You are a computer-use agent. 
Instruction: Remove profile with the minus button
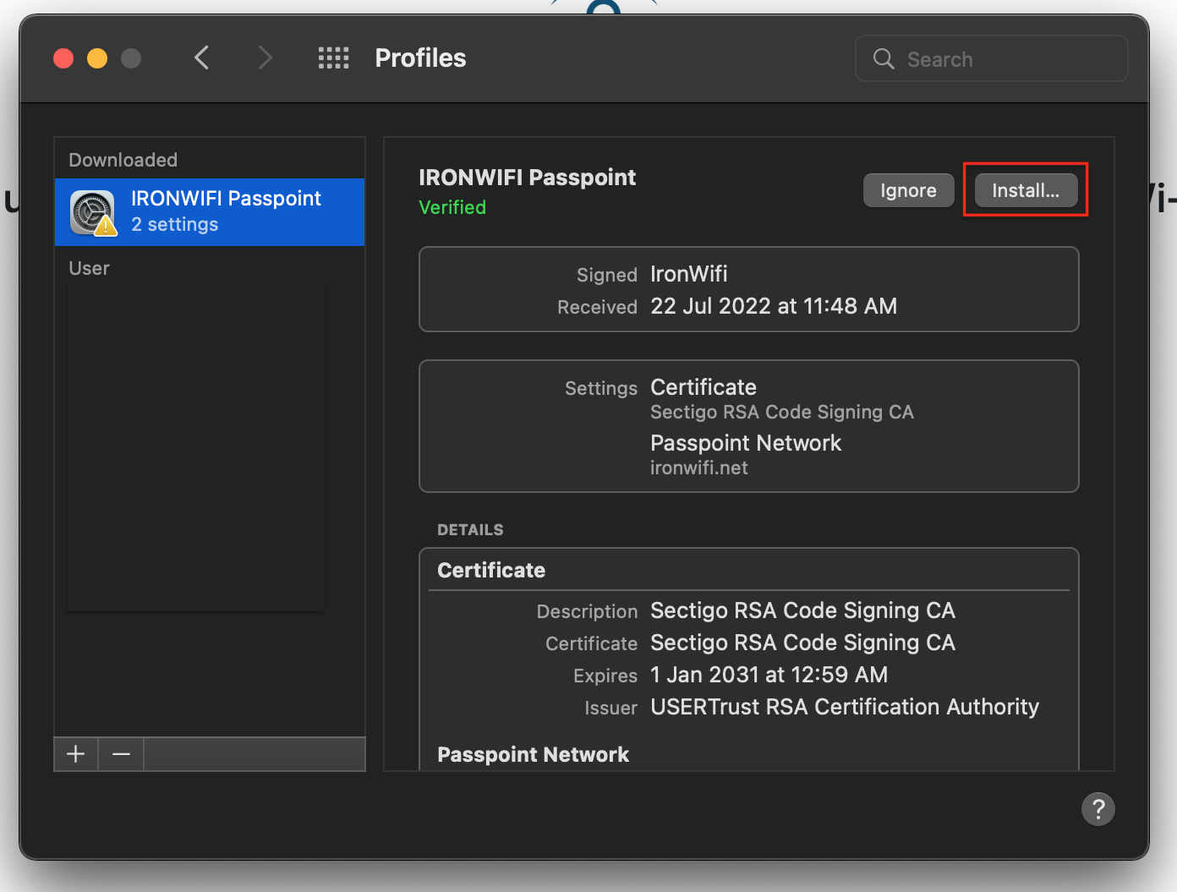point(121,754)
